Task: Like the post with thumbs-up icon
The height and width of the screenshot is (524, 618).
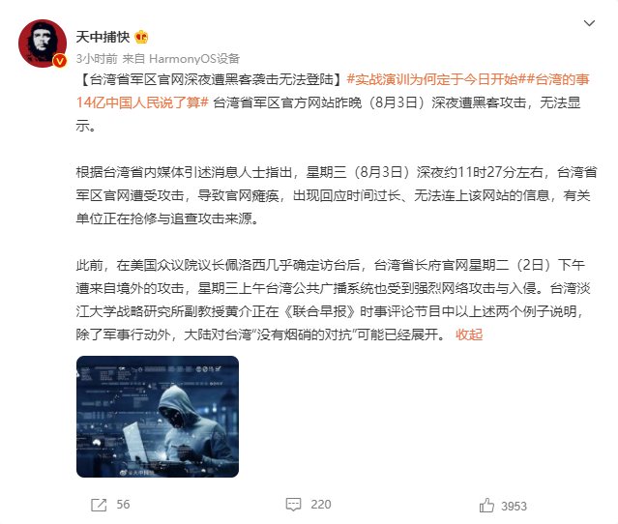Action: [486, 505]
